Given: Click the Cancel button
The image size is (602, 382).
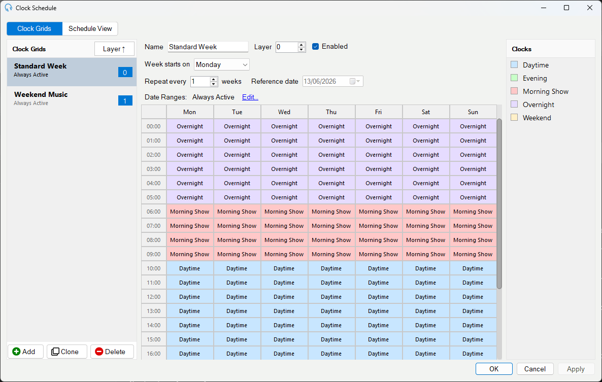Looking at the screenshot, I should pyautogui.click(x=535, y=369).
